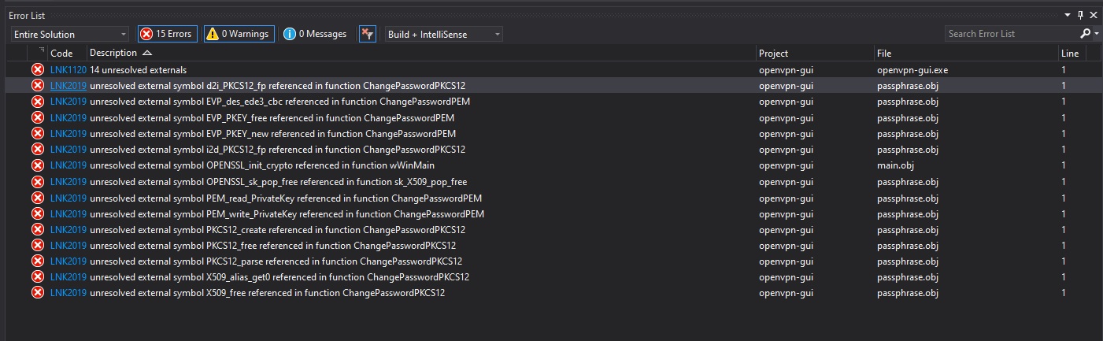Click error icon of EVP_PKEY_new row

[37, 133]
